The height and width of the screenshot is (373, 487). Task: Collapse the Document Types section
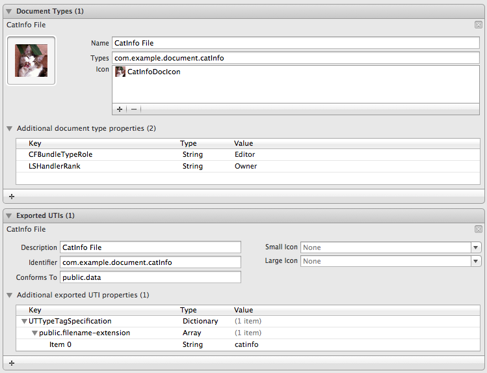click(x=8, y=12)
